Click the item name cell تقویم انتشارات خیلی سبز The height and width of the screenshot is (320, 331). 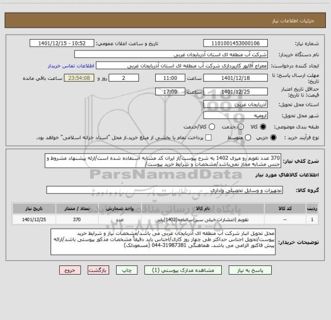(x=203, y=219)
